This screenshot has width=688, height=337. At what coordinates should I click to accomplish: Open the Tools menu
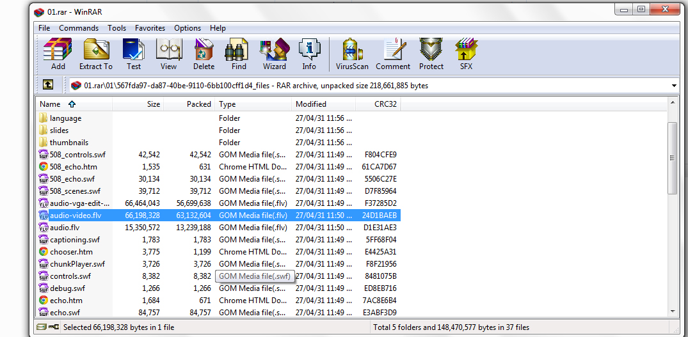[x=116, y=28]
